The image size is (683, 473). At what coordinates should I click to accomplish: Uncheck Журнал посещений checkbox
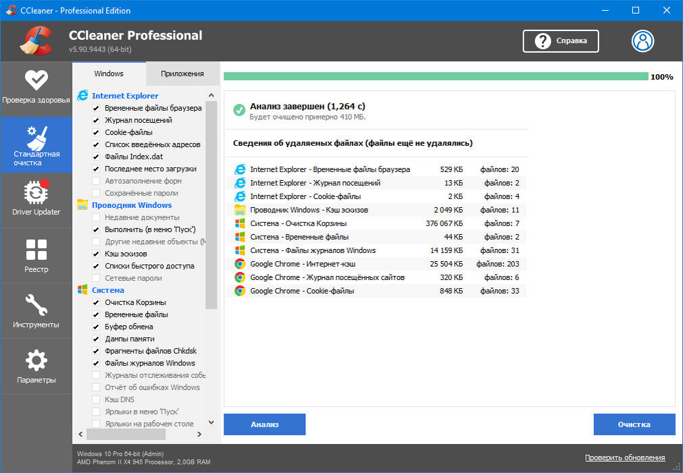pos(96,120)
